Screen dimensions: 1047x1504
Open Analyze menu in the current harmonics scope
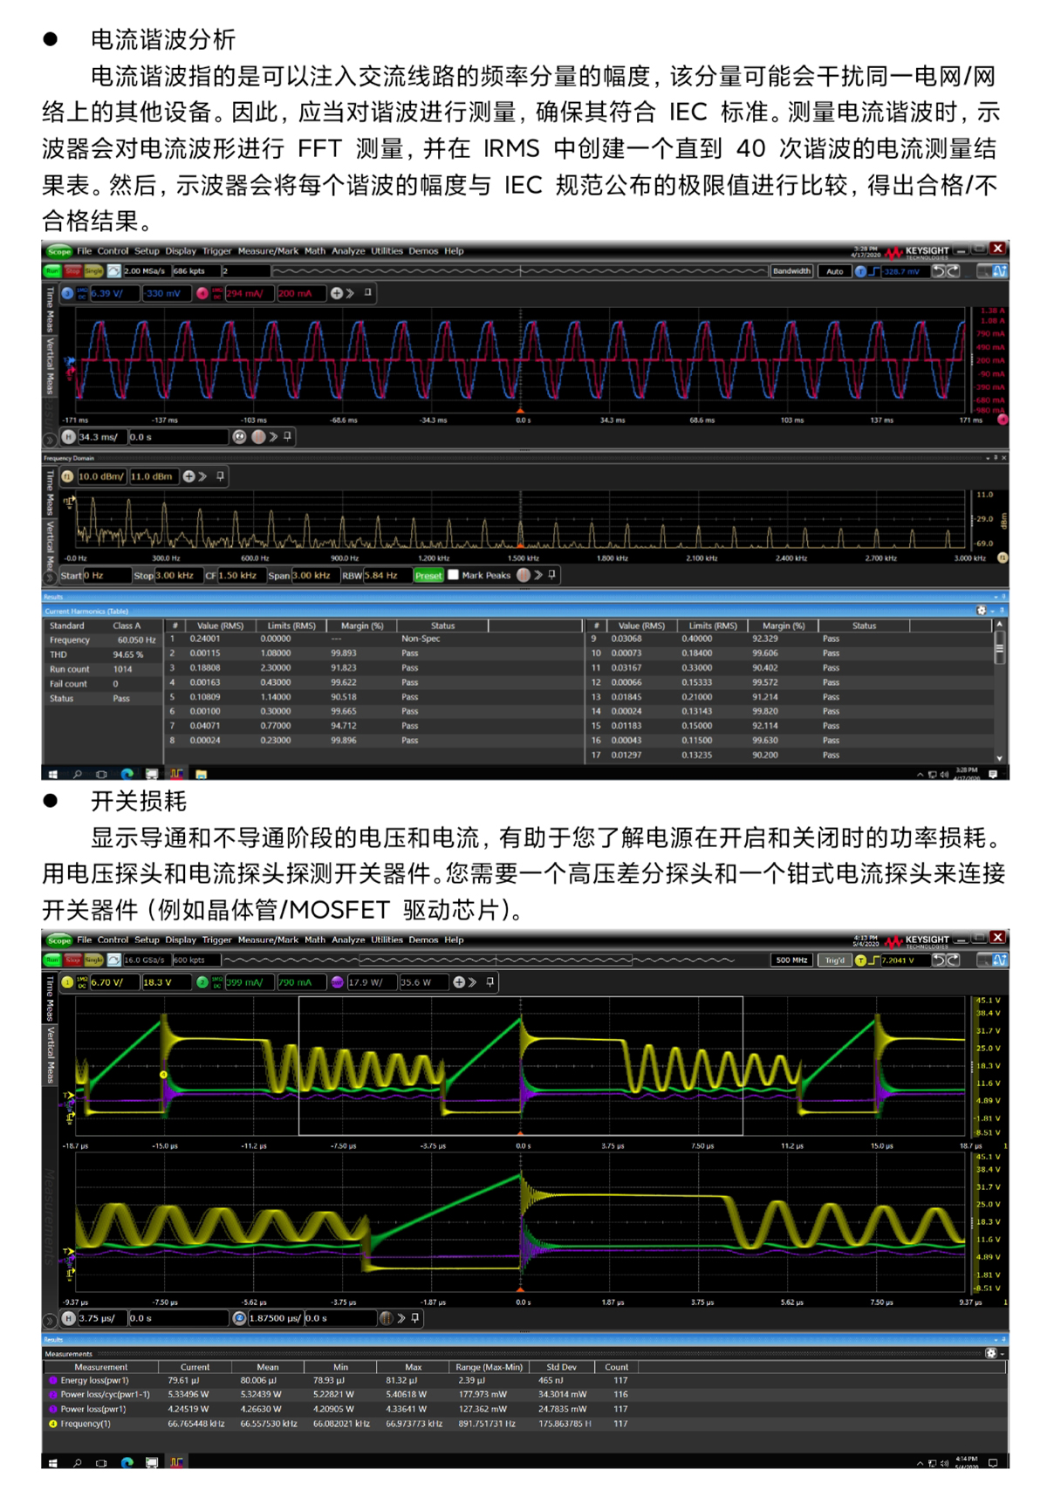pyautogui.click(x=348, y=251)
